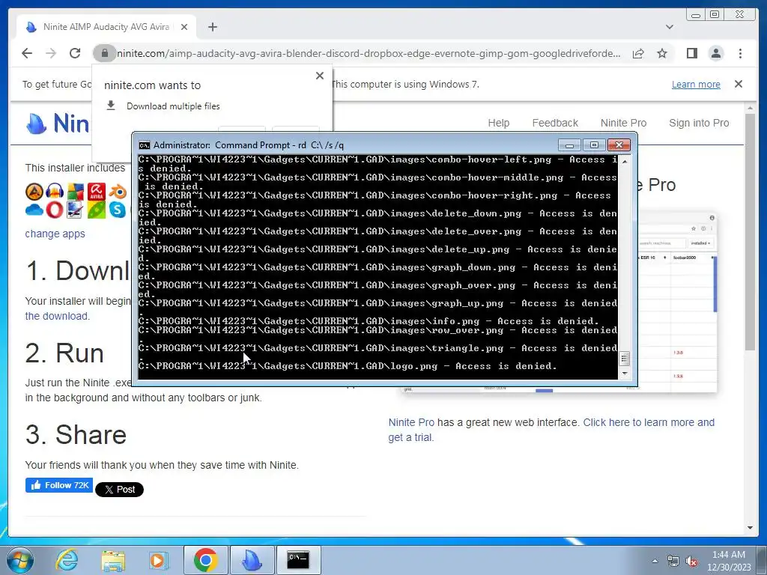Screen dimensions: 767x575
Task: Click the Ninite taskbar icon
Action: click(252, 560)
